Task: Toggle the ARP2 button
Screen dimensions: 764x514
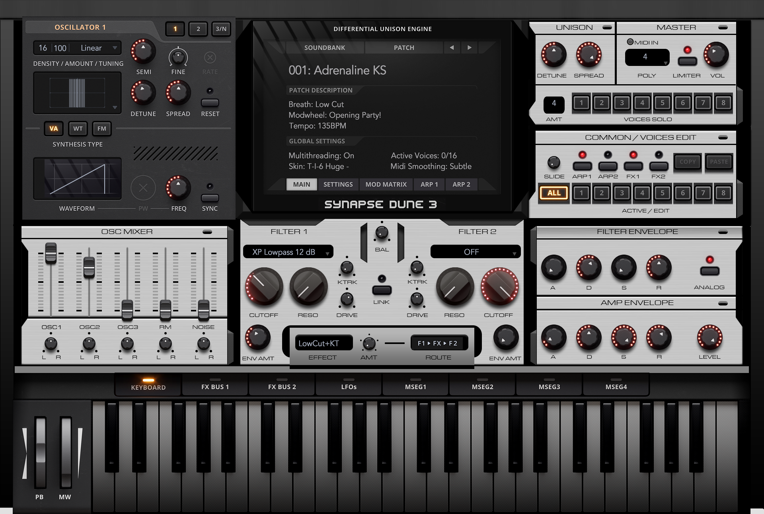Action: pos(608,166)
